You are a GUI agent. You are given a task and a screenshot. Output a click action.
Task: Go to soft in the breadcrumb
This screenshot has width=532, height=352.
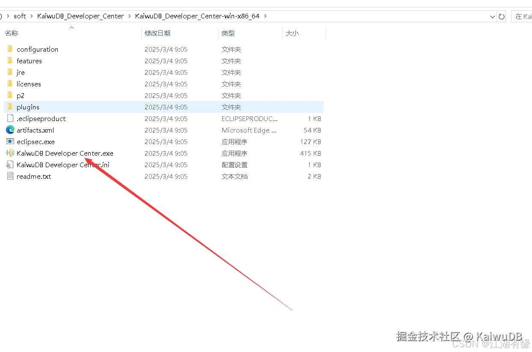tap(20, 16)
